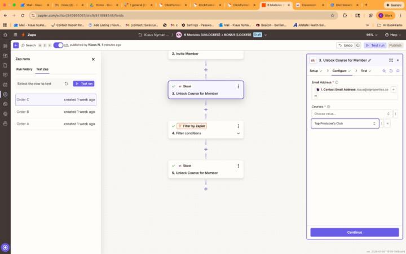Open three-dot menu on Filter by Zapier step
Viewport: 406px width, 254px height.
239,126
